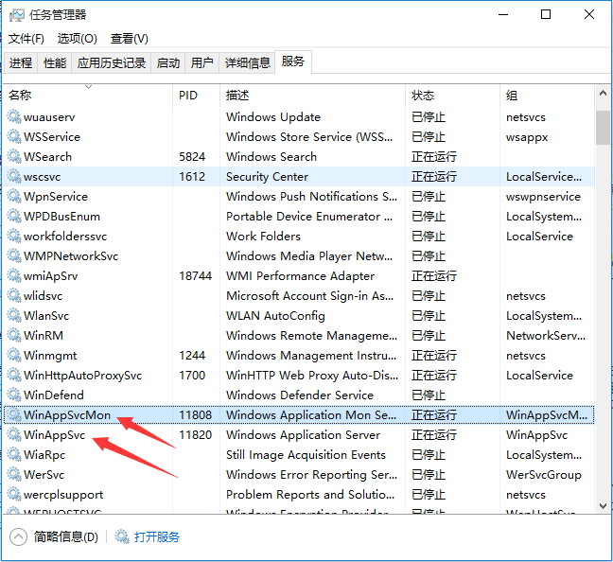Sort services by the 名称 column header

pos(21,96)
